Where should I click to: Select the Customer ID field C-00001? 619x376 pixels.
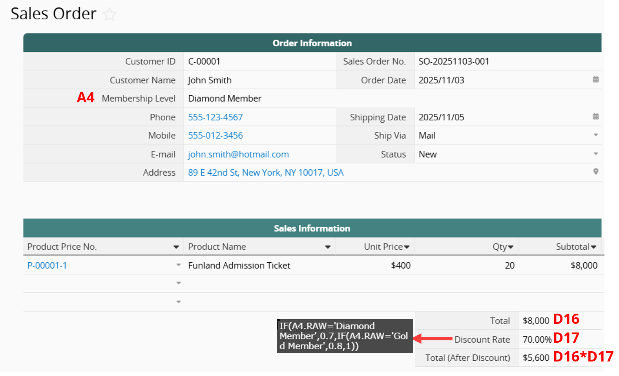click(x=204, y=62)
